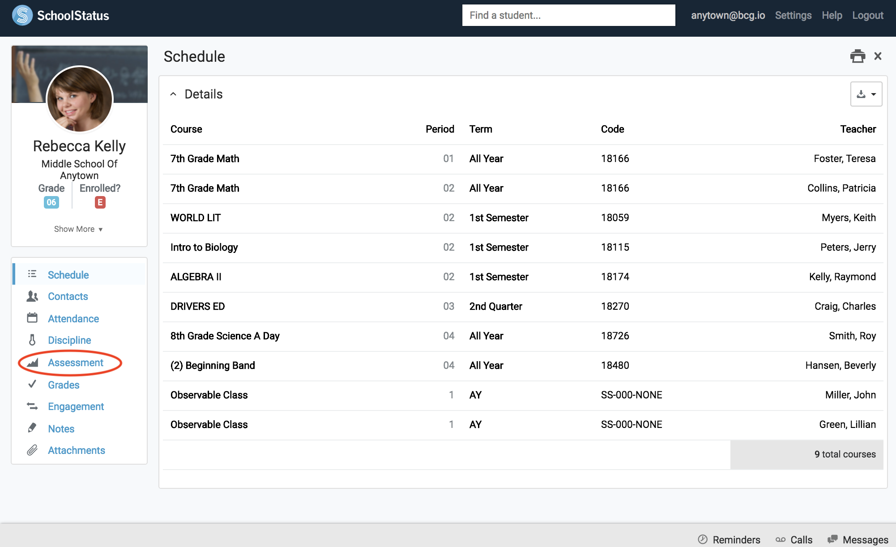
Task: Click the Assessment chart icon
Action: (x=32, y=363)
